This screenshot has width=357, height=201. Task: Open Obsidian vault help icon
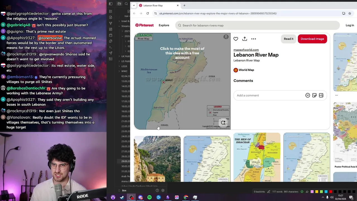click(157, 190)
